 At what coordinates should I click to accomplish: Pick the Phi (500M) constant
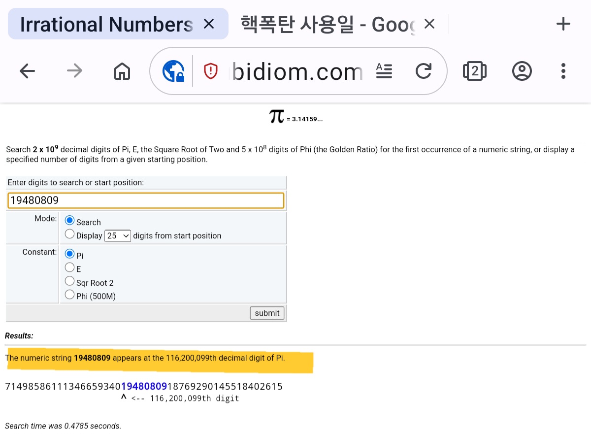click(x=70, y=295)
